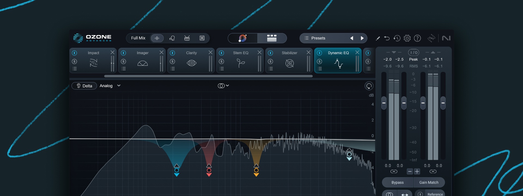Select the blue EQ band node

tap(177, 170)
